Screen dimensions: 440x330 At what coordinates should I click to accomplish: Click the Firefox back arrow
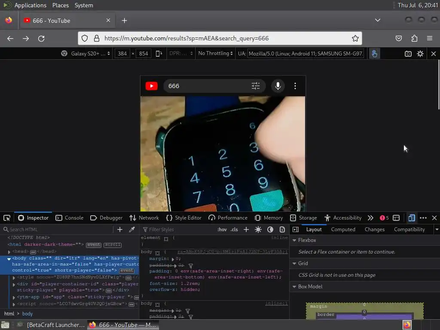[x=10, y=38]
